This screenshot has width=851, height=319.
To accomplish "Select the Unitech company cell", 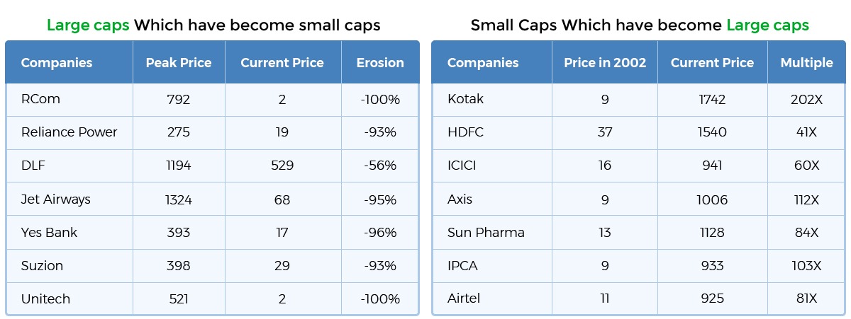I will (x=45, y=299).
